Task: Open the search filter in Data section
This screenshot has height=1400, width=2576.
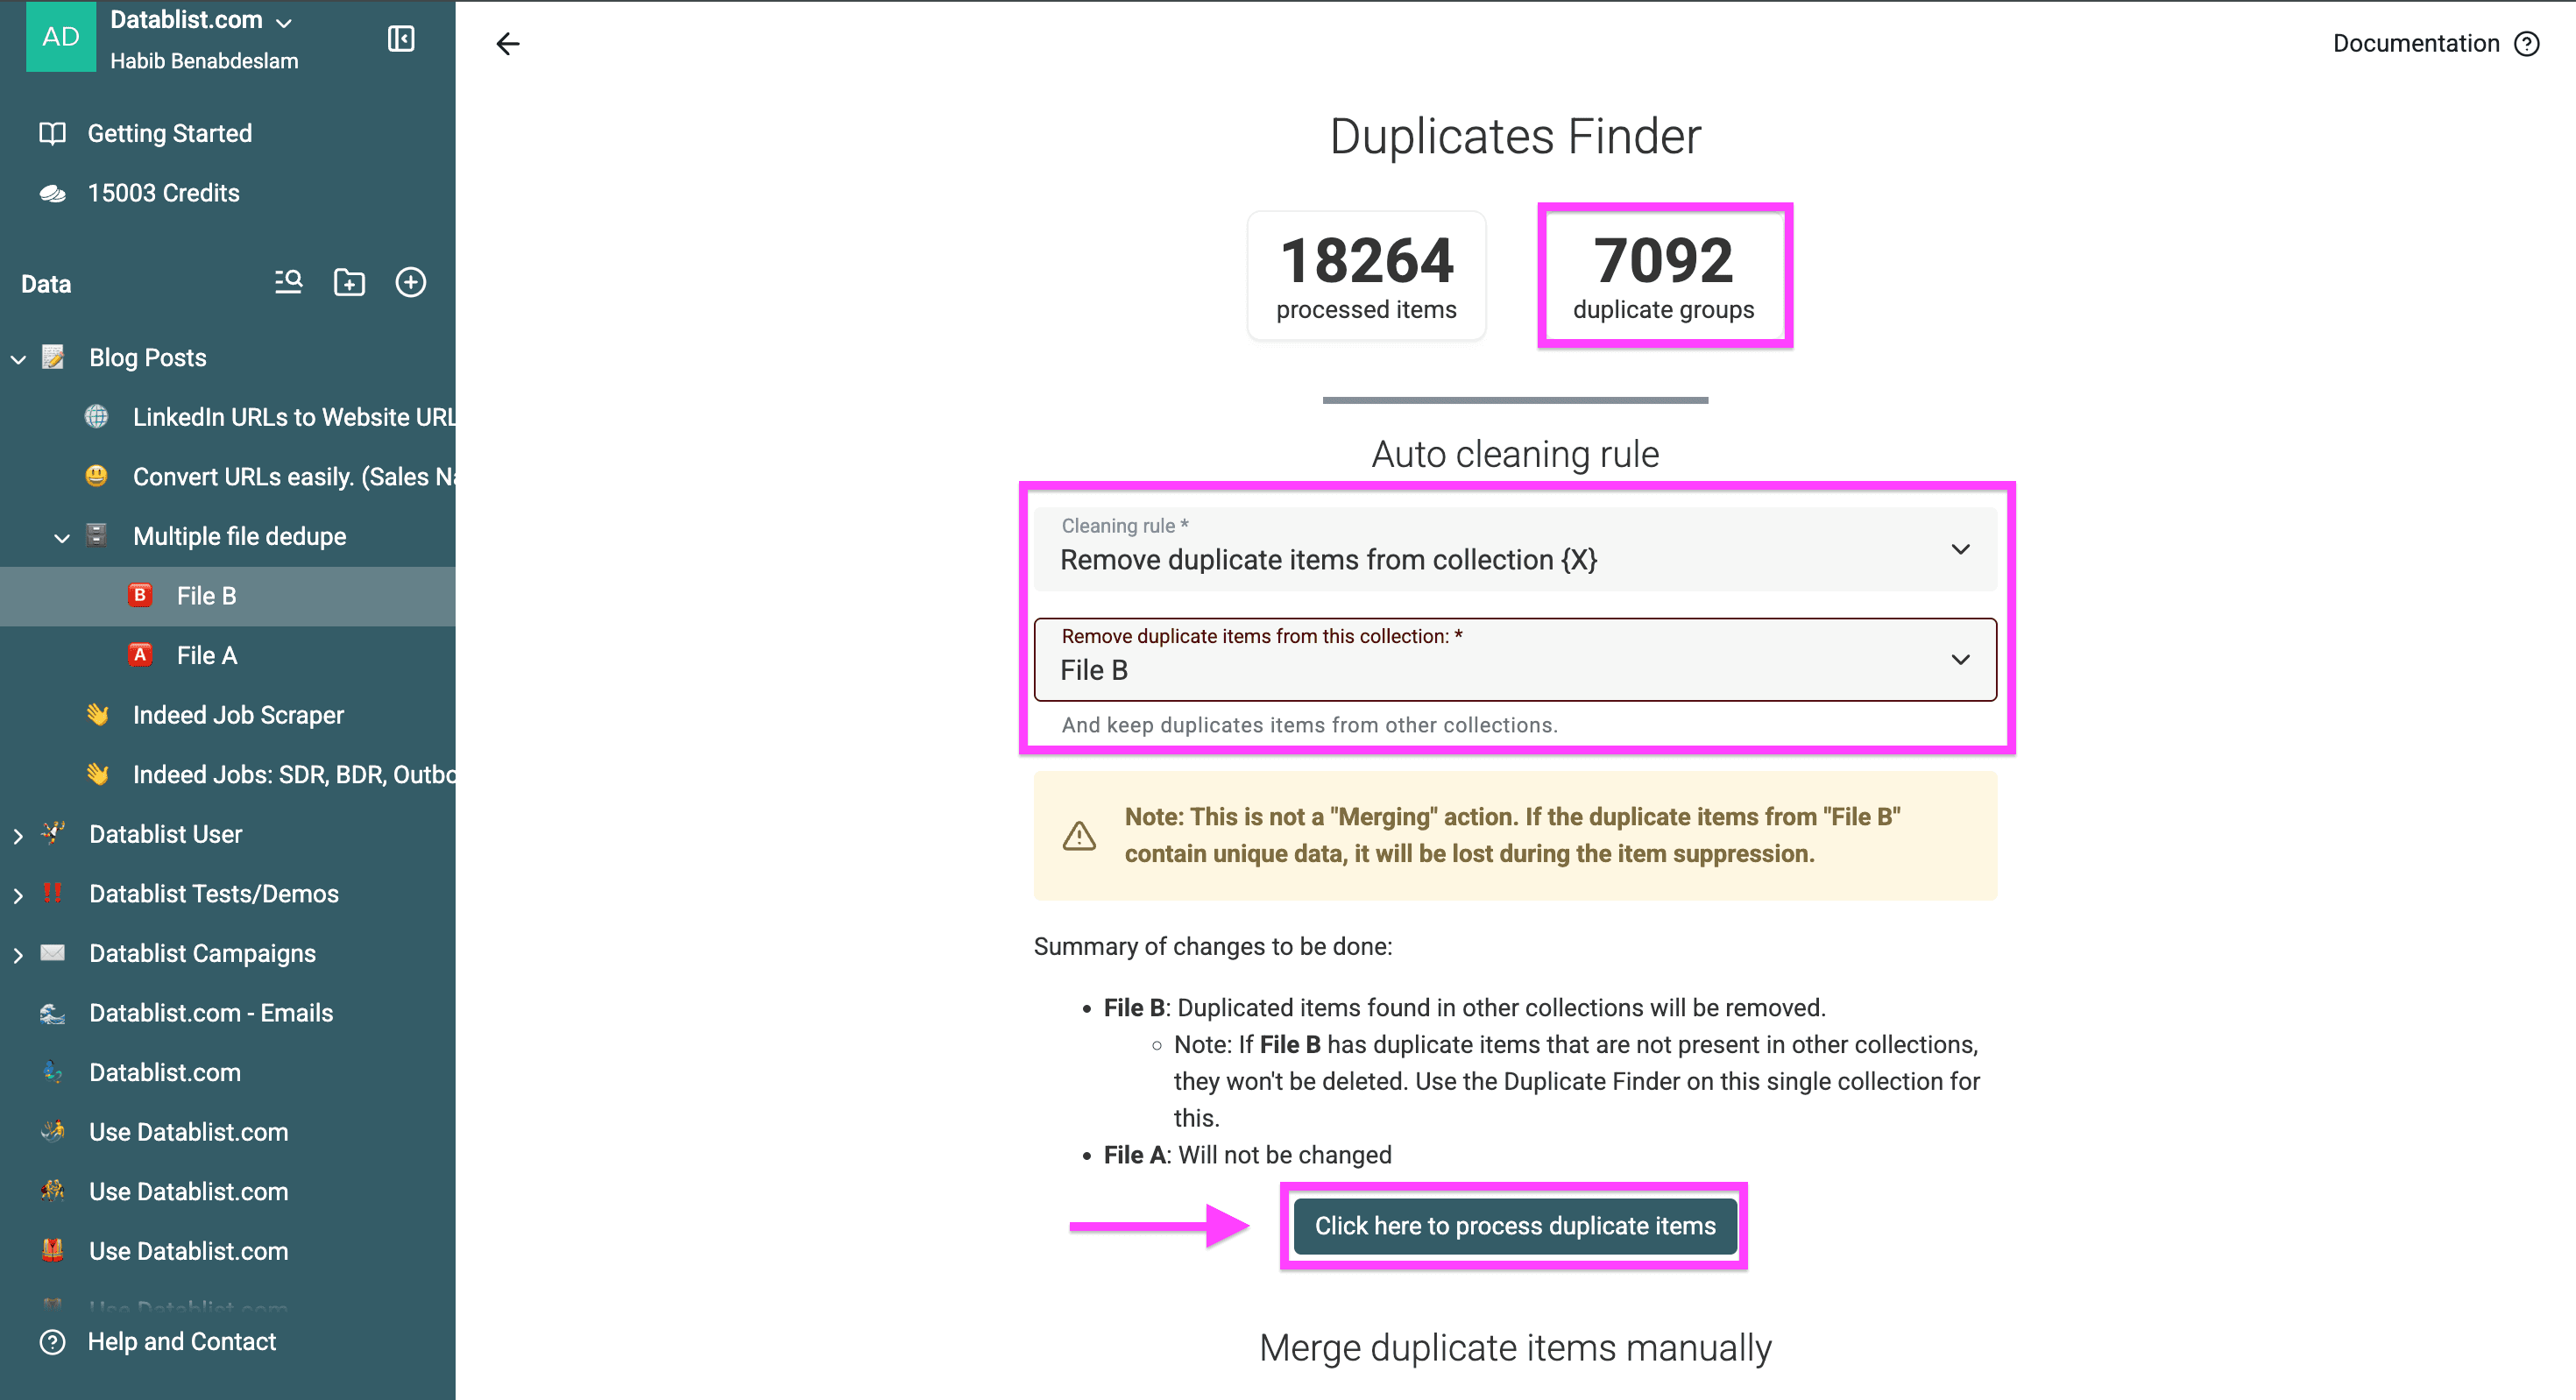Action: tap(287, 282)
